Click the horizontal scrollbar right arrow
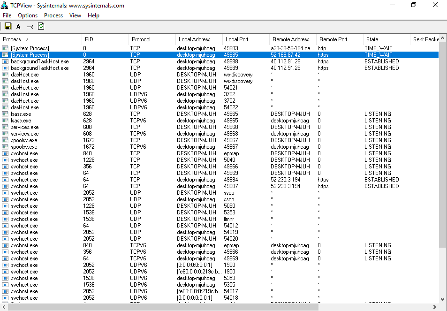Screen dimensions: 447x311 pos(434,307)
